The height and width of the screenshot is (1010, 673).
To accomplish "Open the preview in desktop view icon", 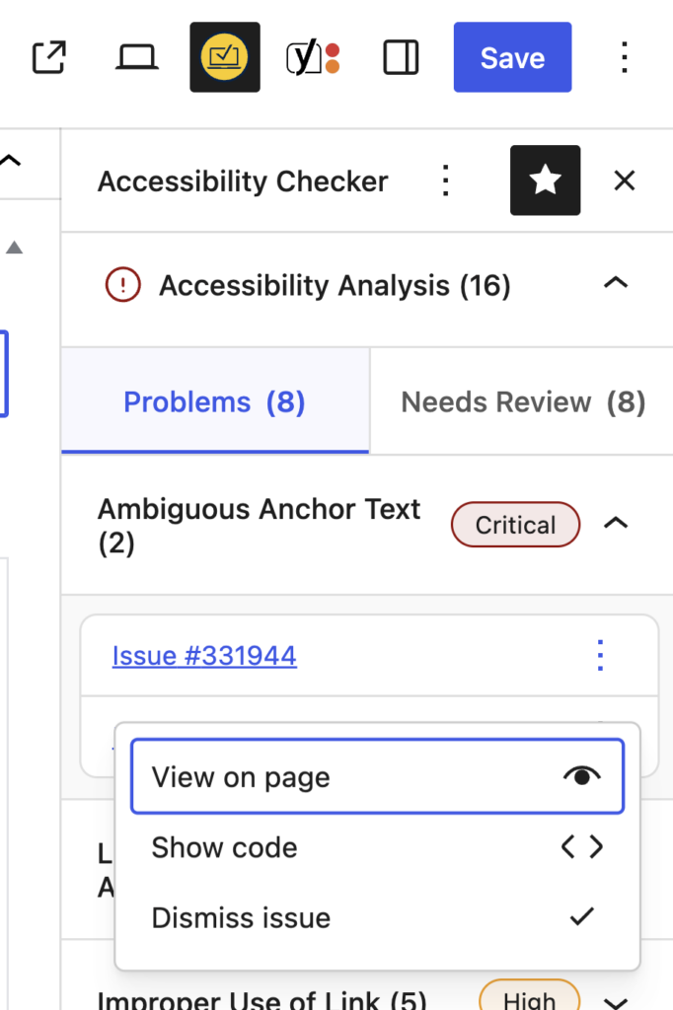I will 136,57.
